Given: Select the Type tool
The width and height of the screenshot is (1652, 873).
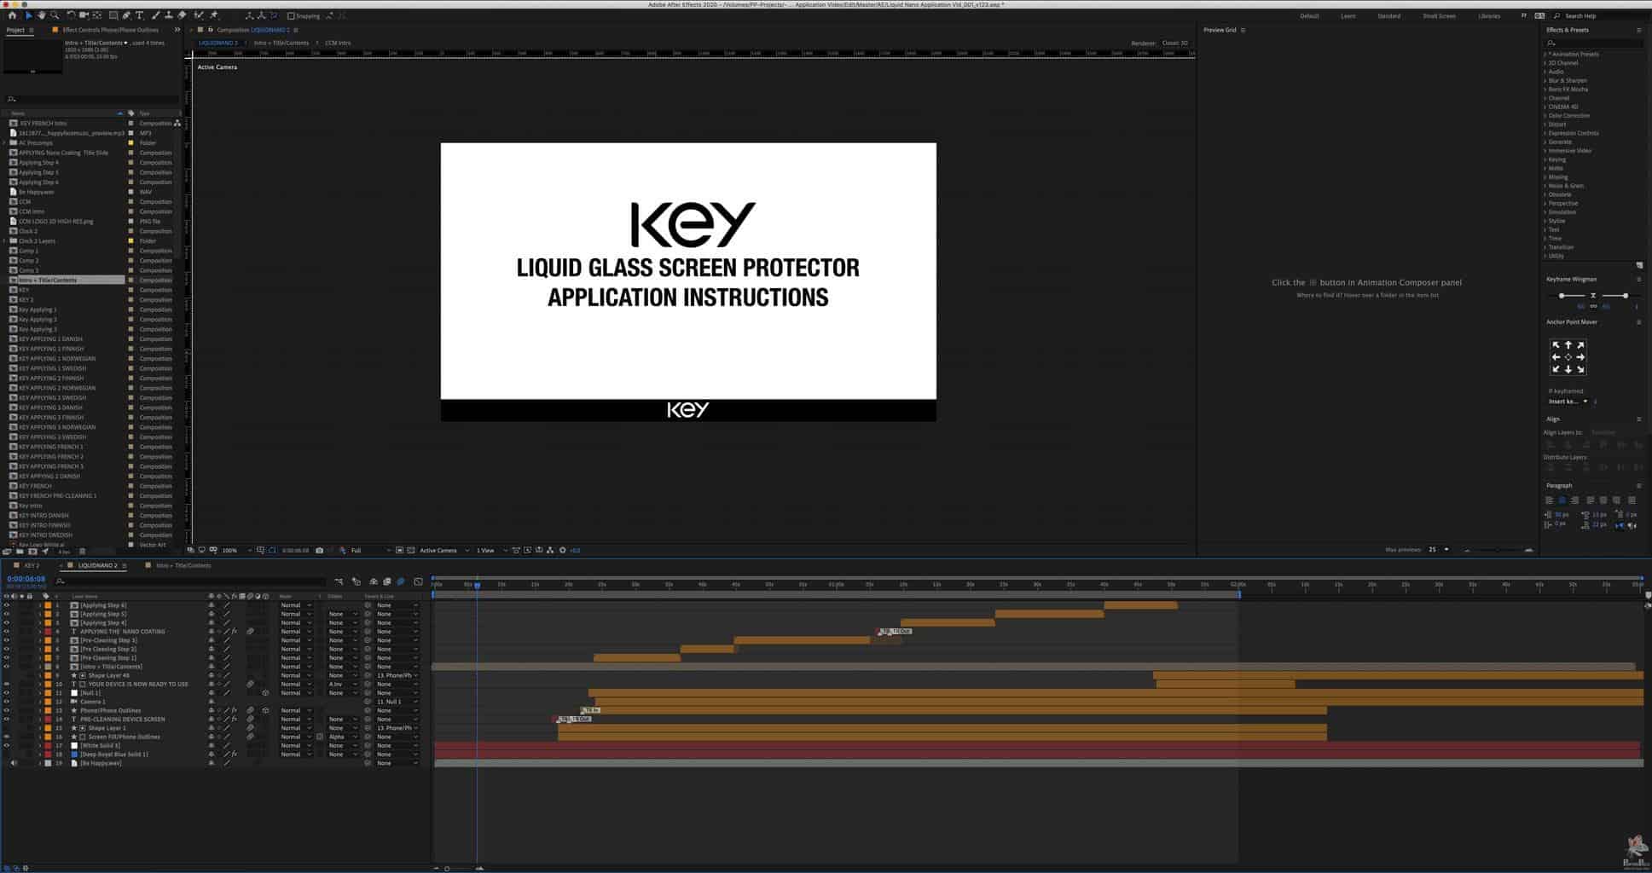Looking at the screenshot, I should 140,15.
